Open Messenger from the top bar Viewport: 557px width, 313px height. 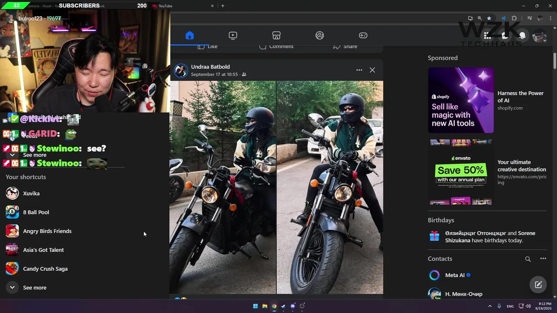pyautogui.click(x=505, y=36)
